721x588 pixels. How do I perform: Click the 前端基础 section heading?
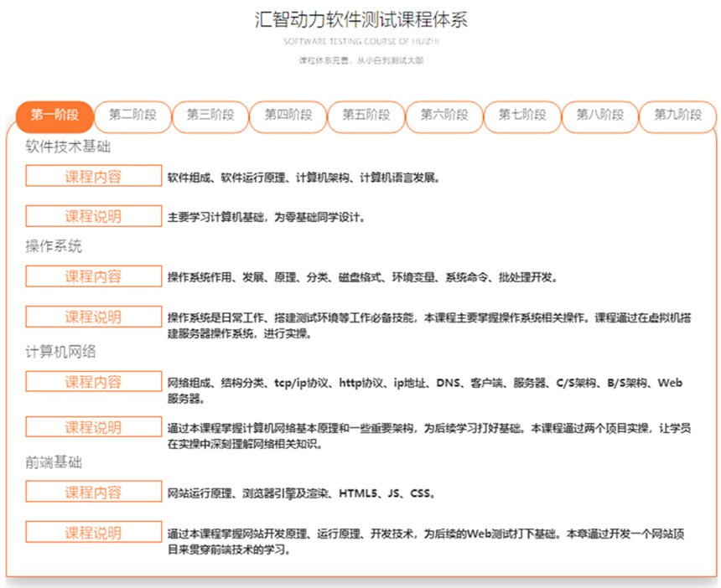coord(47,462)
